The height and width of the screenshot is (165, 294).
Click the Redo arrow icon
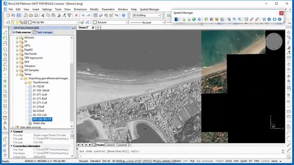click(x=89, y=15)
